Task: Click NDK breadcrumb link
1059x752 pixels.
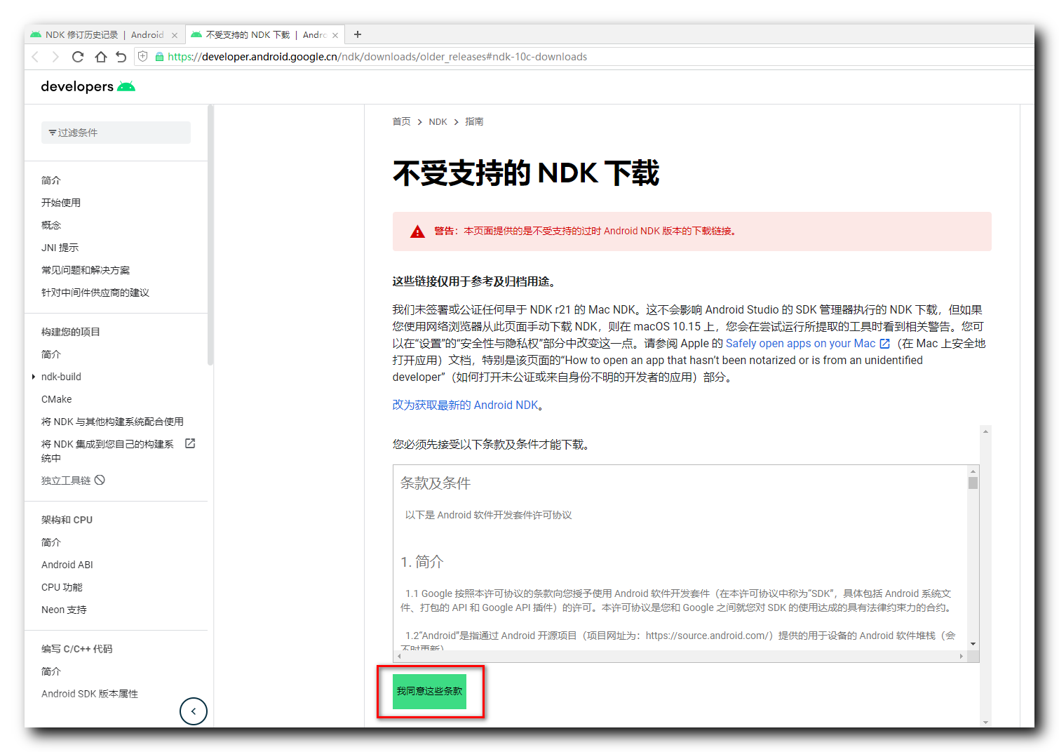Action: click(x=438, y=121)
